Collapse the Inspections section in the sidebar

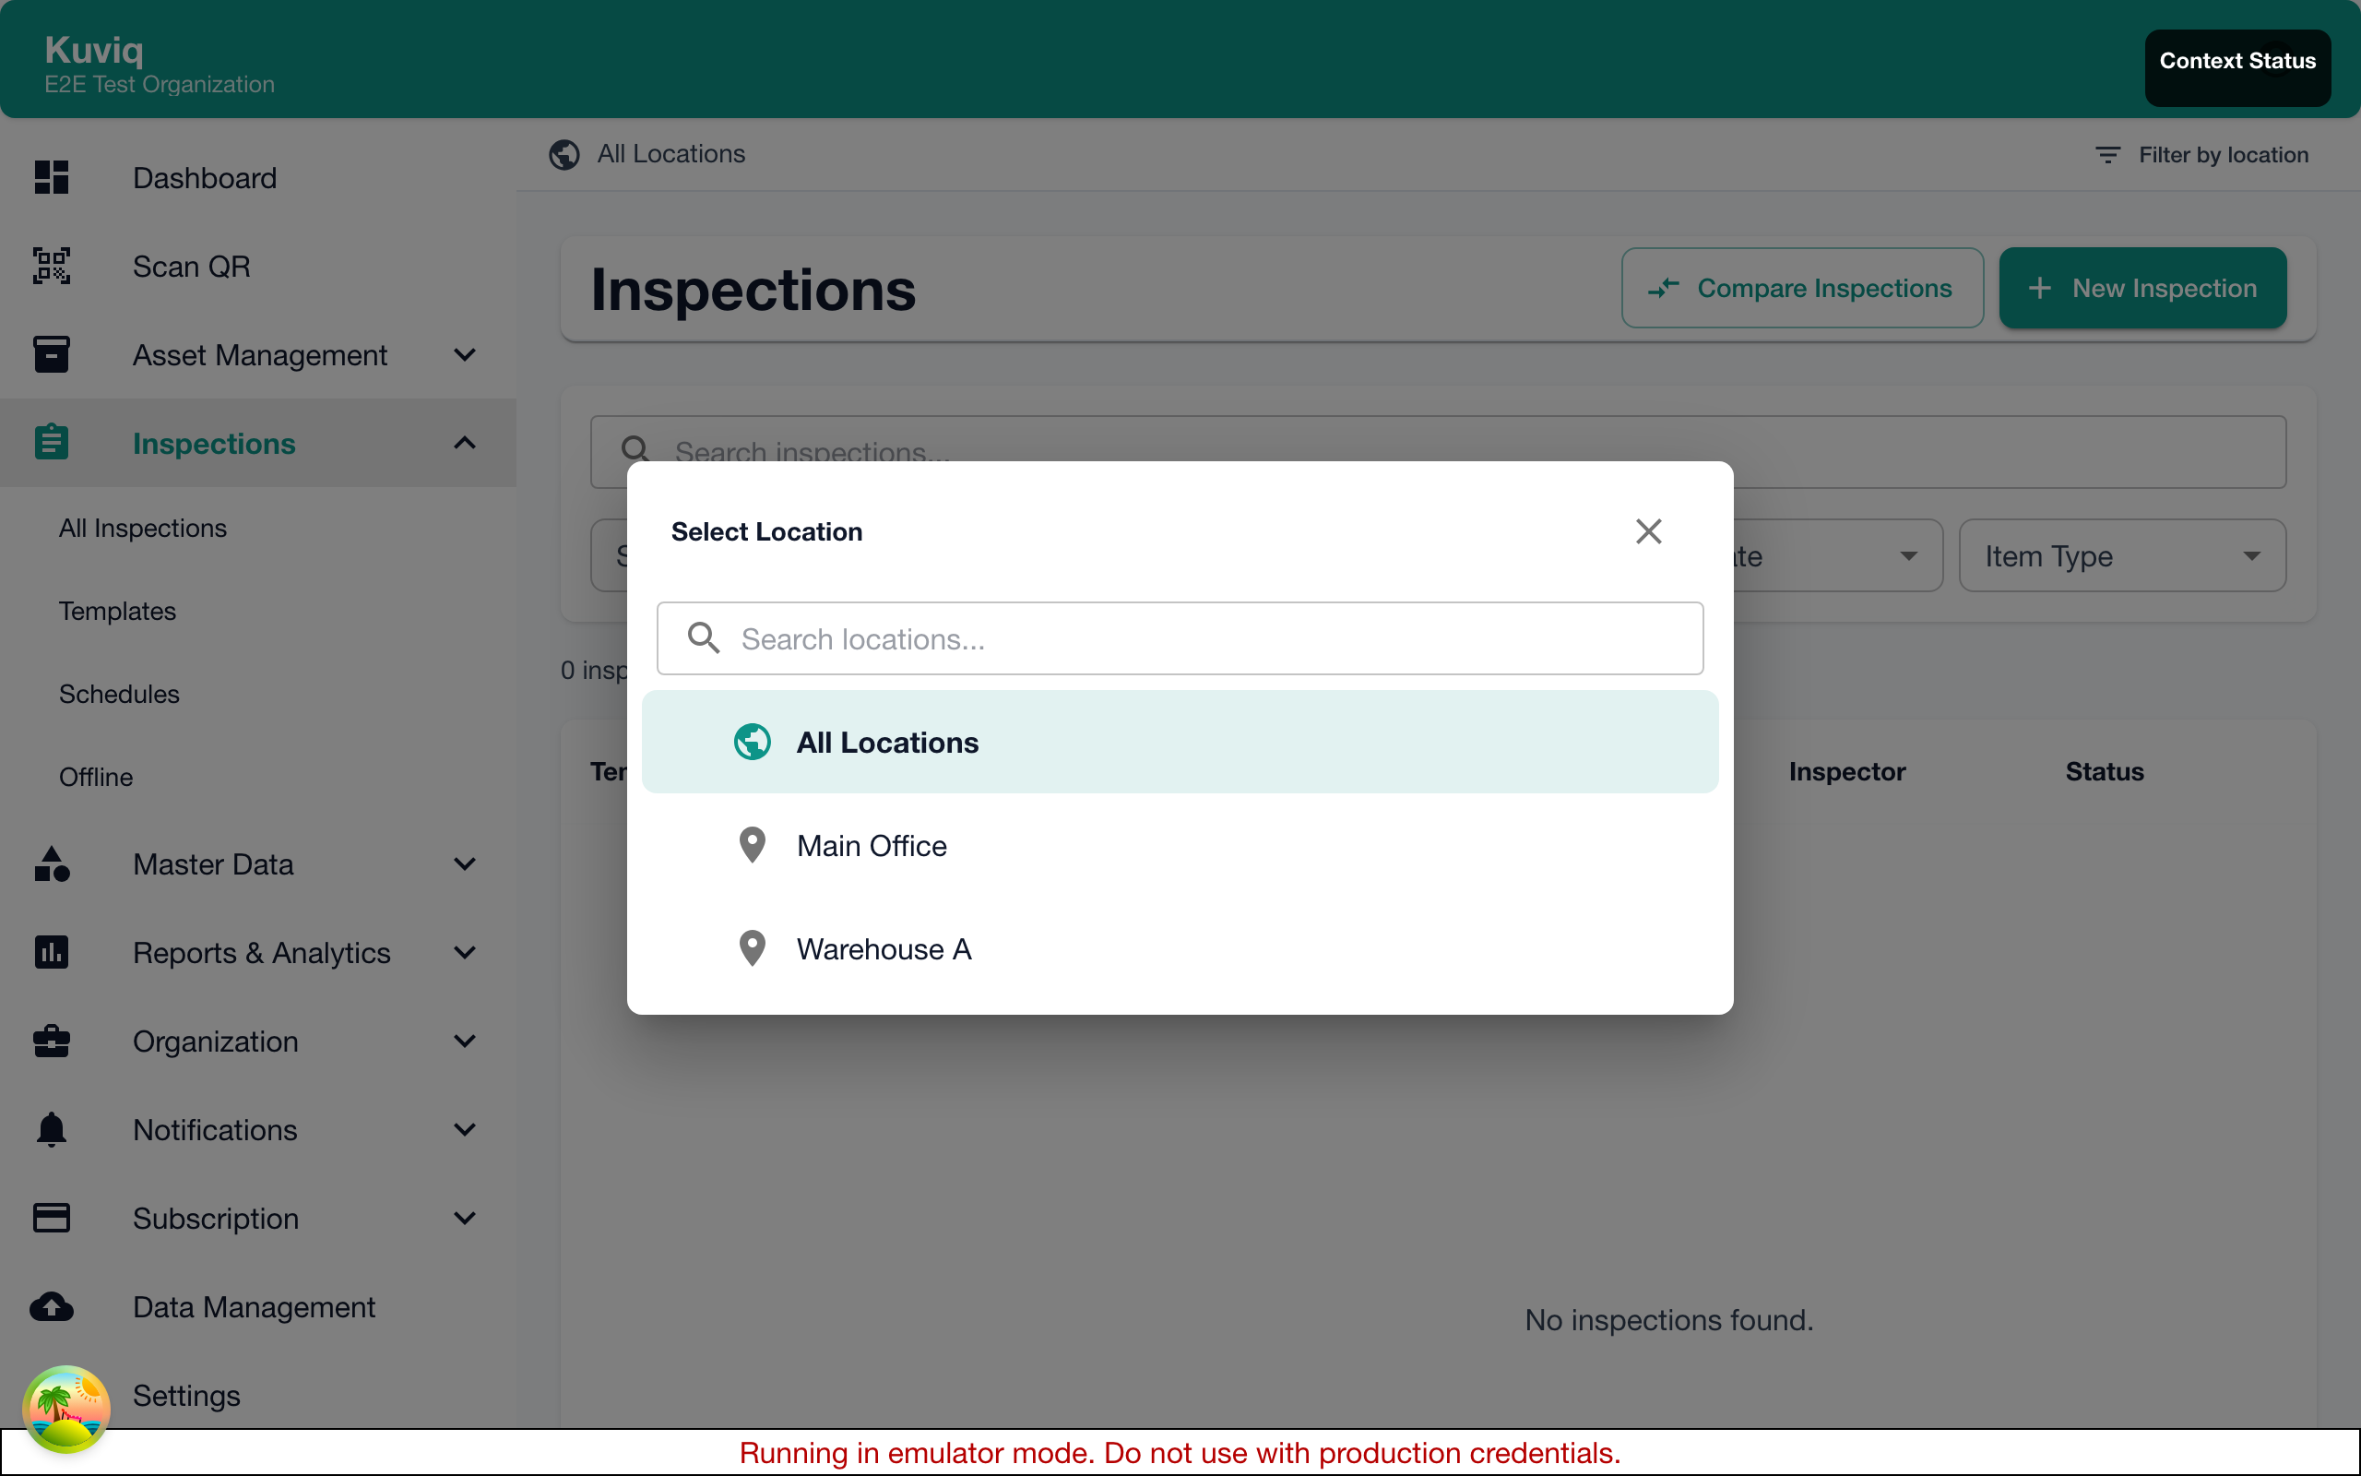465,443
